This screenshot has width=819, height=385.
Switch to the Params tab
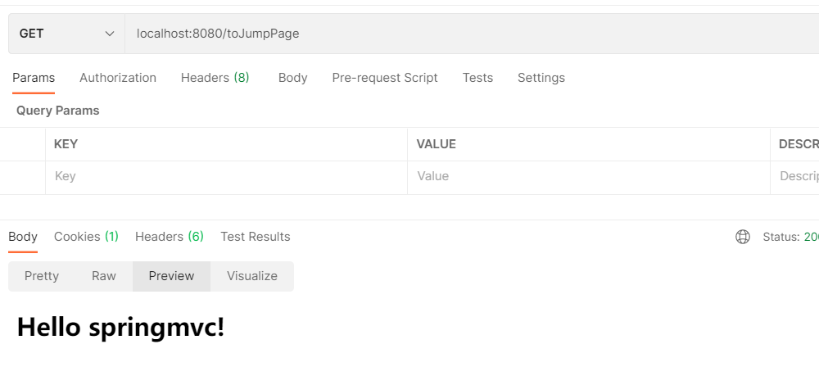point(34,78)
